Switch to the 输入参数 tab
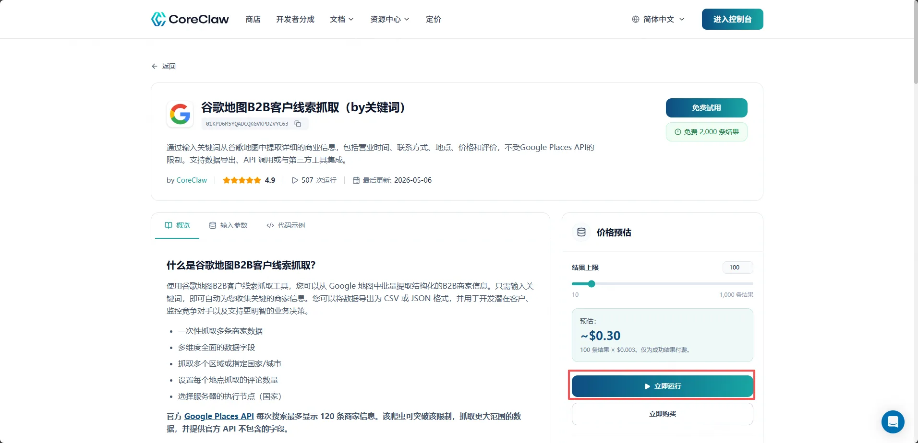 [x=229, y=225]
